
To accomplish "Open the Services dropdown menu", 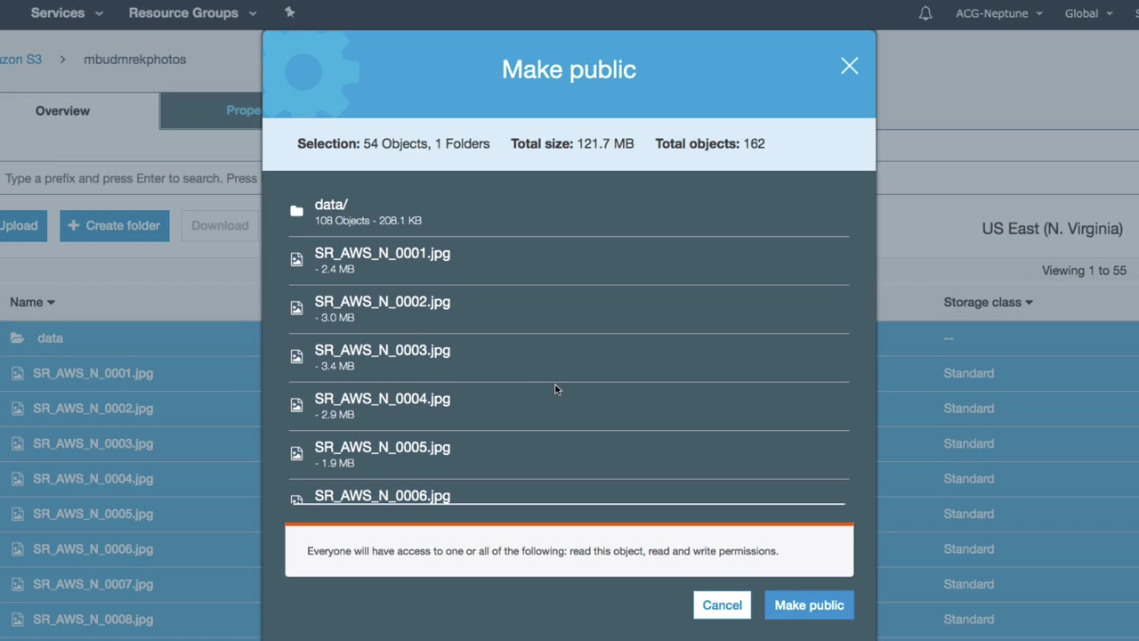I will [67, 13].
